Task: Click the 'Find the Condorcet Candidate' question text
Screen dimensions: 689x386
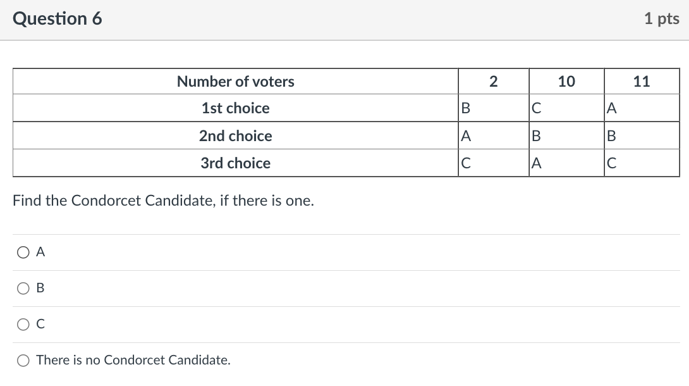Action: click(x=164, y=201)
